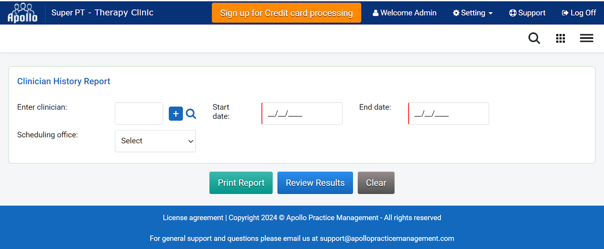Screen dimensions: 604x249
Task: Focus the Enter clinician text field
Action: pyautogui.click(x=139, y=113)
